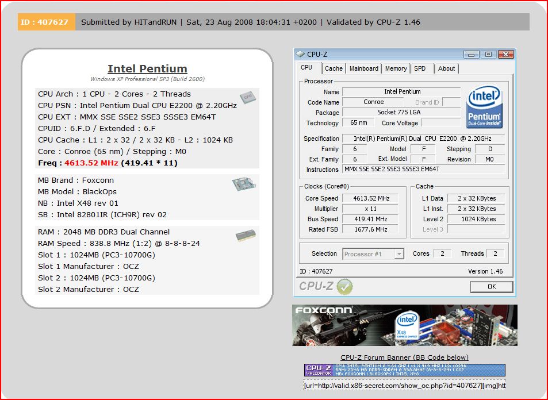Close the CPU-Z window

pyautogui.click(x=505, y=55)
